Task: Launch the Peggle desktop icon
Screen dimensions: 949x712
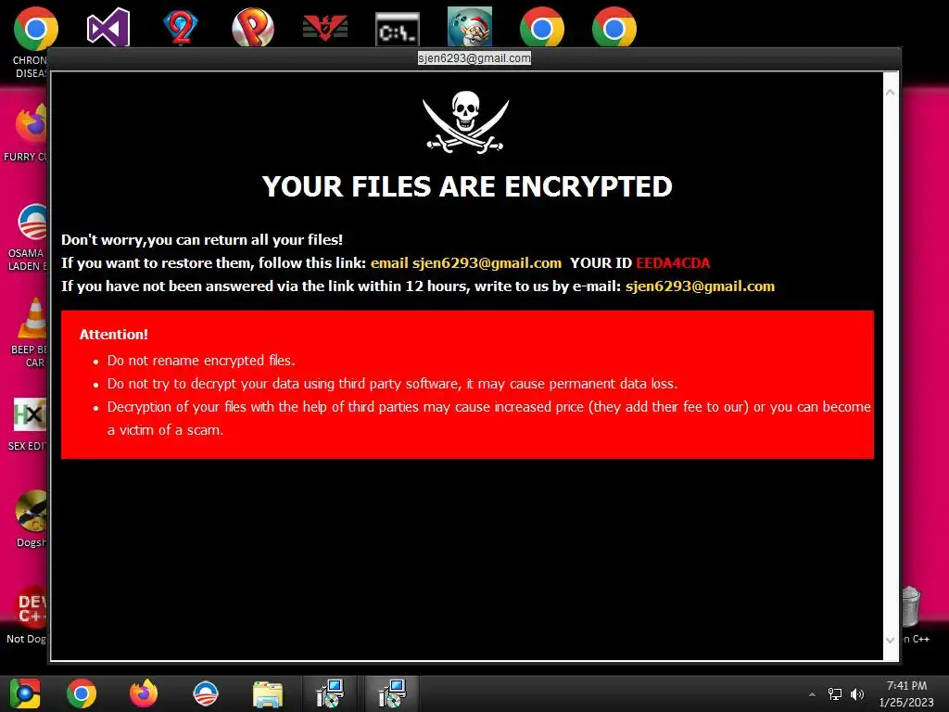Action: (253, 27)
